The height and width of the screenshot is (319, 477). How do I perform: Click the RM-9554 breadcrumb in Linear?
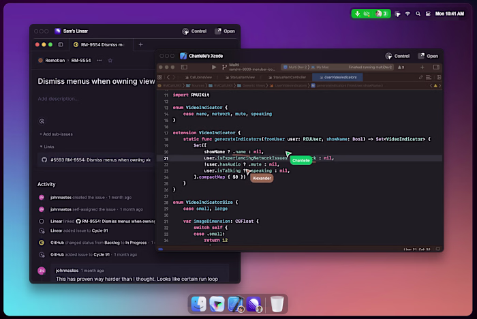click(81, 61)
